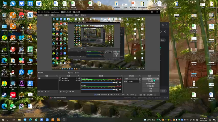Screen dimensions: 218x122
Task: Open GeForce Experience desktop icon
Action: pyautogui.click(x=4, y=51)
